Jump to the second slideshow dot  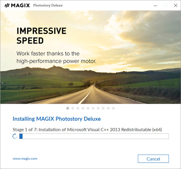coord(73,108)
